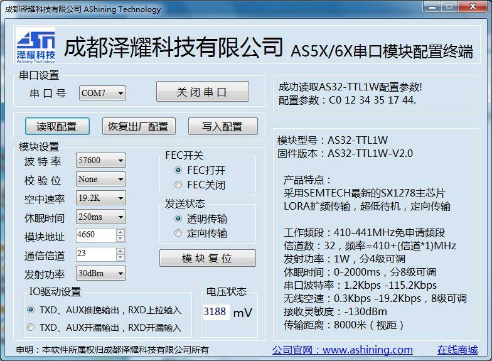Open the 在线商城 link

pos(457,350)
